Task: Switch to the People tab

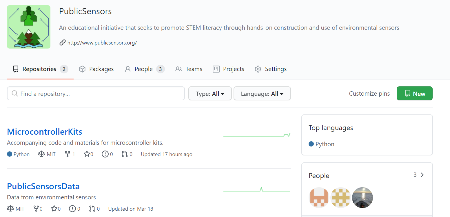Action: tap(143, 69)
